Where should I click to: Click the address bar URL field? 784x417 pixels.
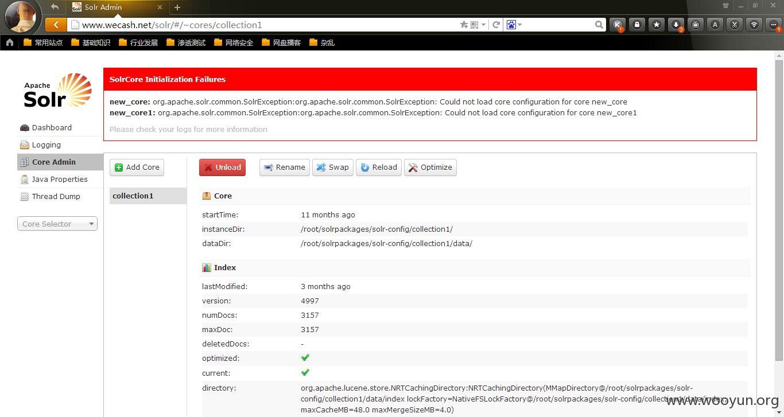pyautogui.click(x=264, y=25)
